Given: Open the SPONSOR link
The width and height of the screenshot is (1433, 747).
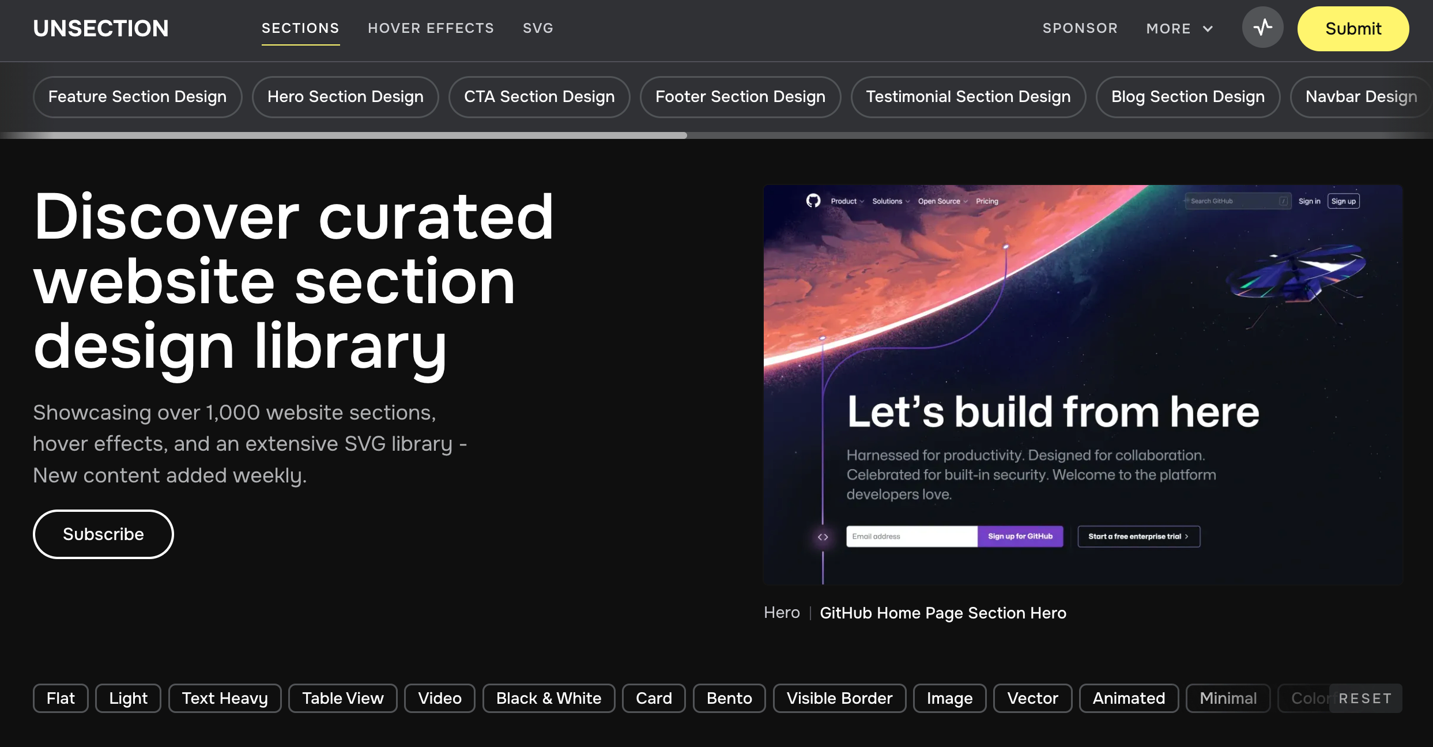Looking at the screenshot, I should (x=1080, y=28).
